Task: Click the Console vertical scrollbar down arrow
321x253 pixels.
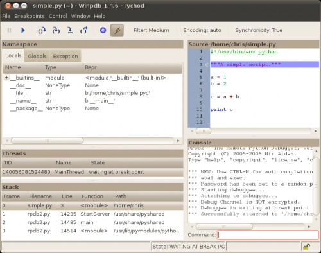Action: pyautogui.click(x=317, y=220)
